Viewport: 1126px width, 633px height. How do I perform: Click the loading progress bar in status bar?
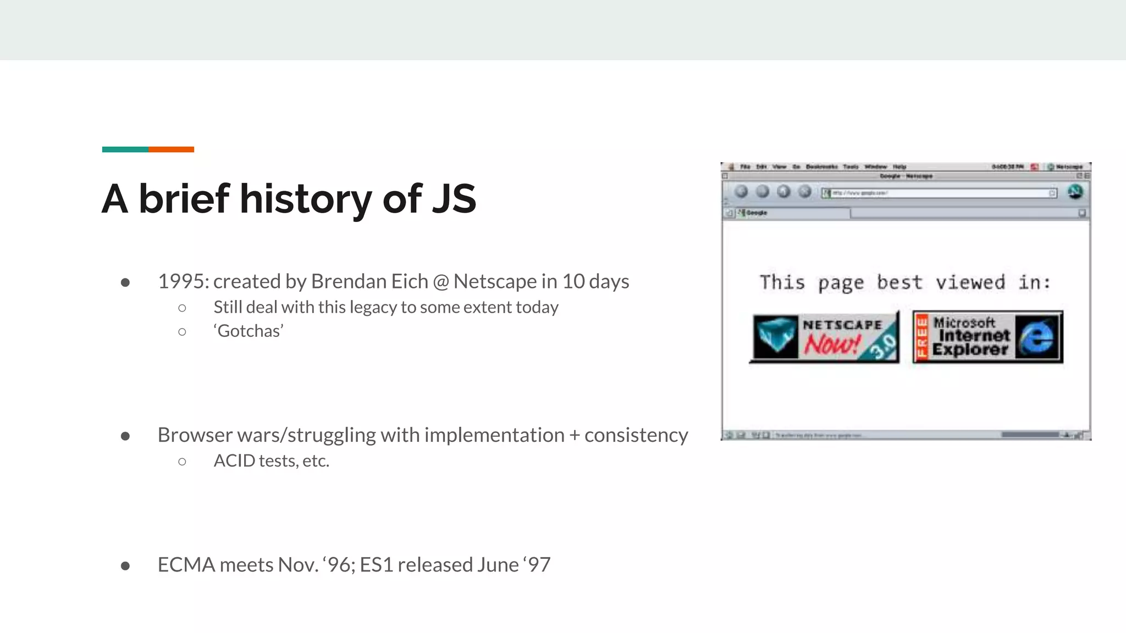click(1030, 435)
